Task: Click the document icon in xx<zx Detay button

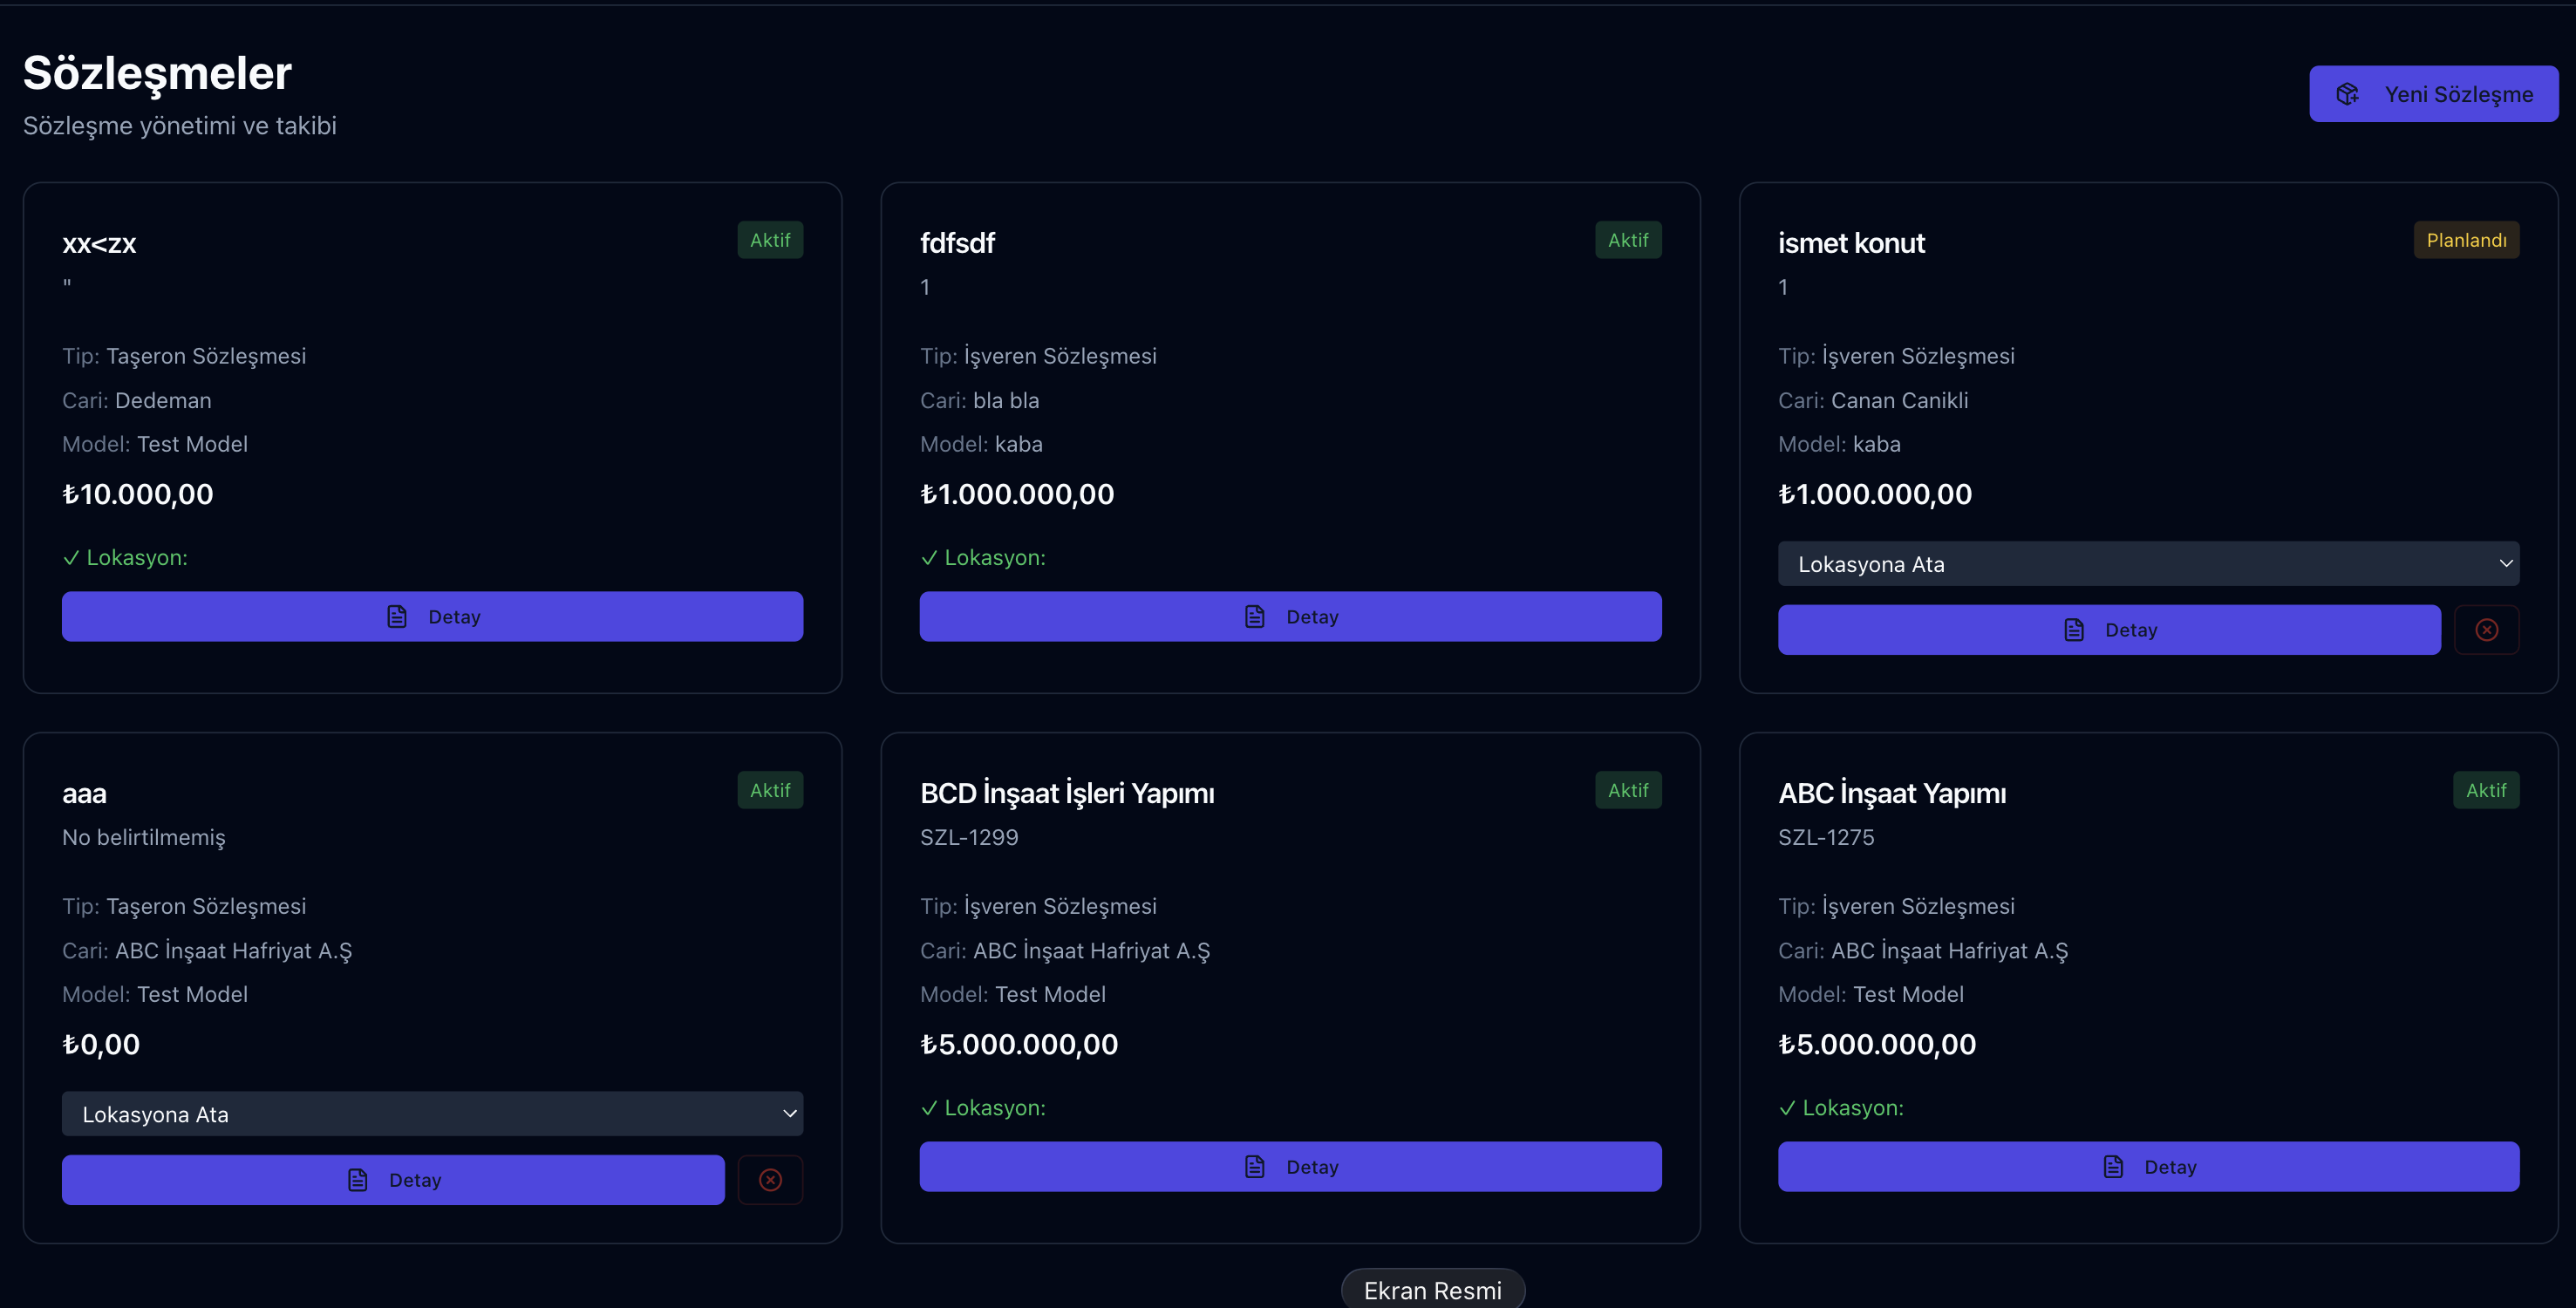Action: coord(397,617)
